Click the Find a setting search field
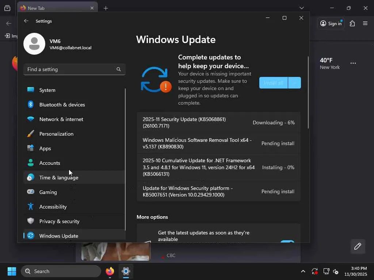The image size is (374, 280). [x=74, y=69]
